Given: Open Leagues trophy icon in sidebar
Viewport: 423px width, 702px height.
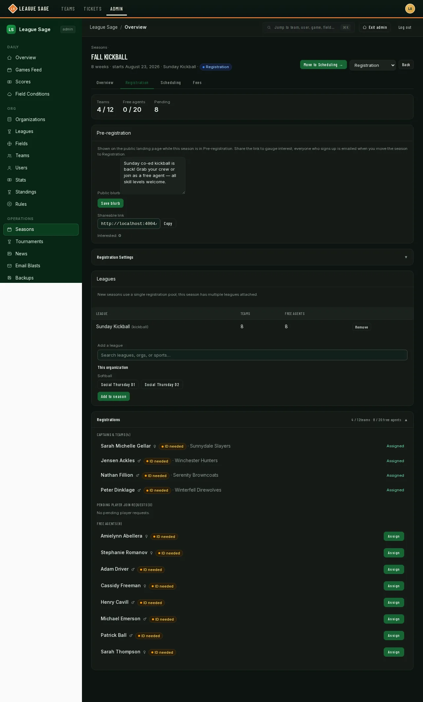Looking at the screenshot, I should tap(10, 131).
